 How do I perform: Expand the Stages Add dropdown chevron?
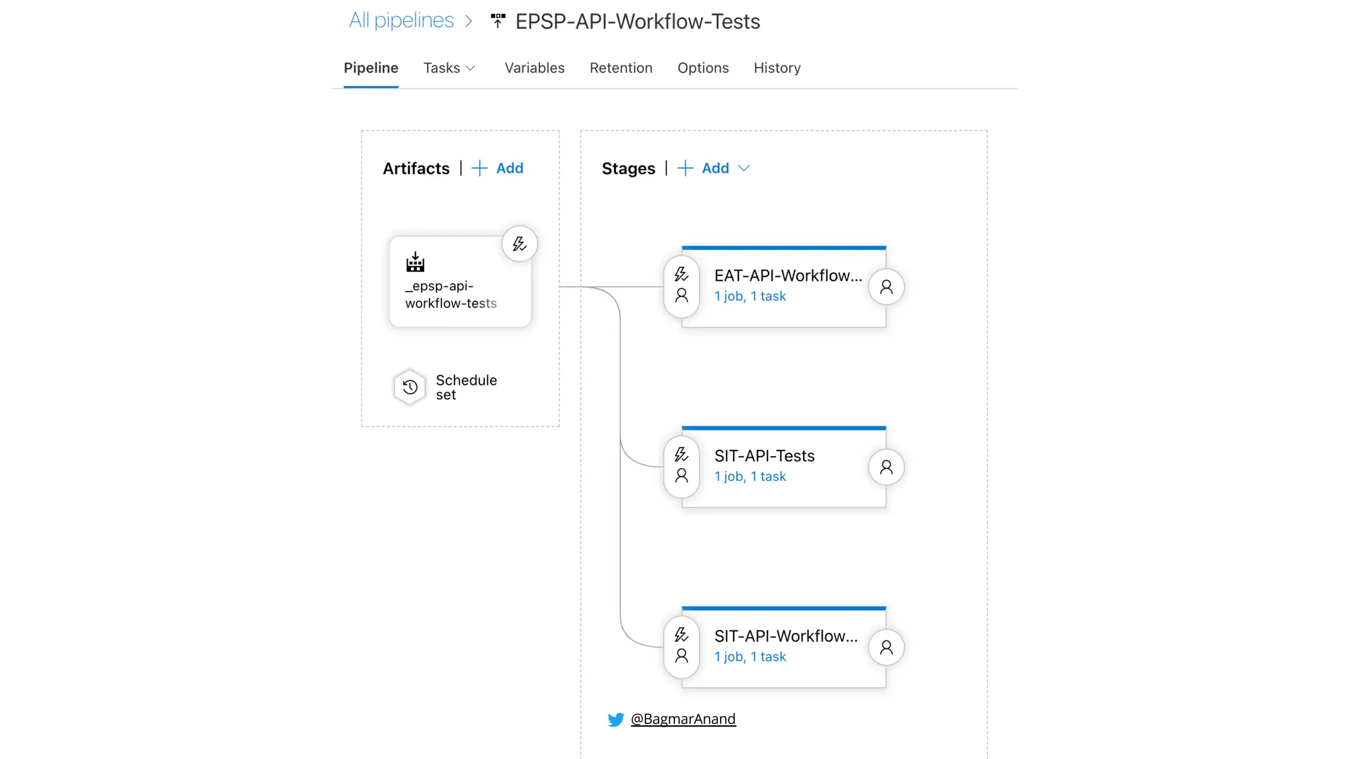(744, 169)
